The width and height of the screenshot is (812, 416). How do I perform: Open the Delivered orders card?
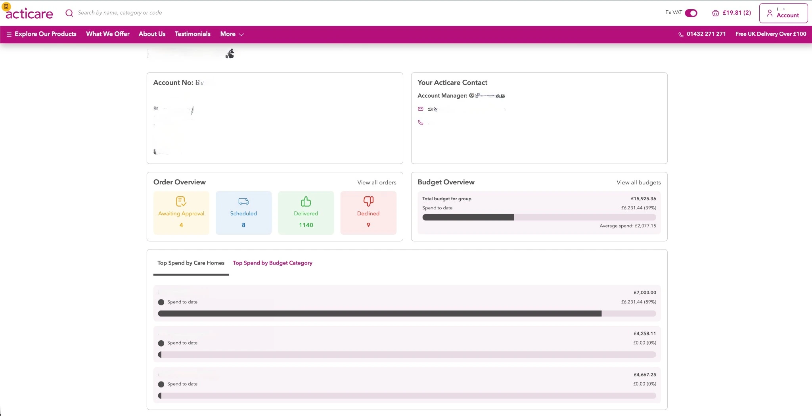pos(306,213)
